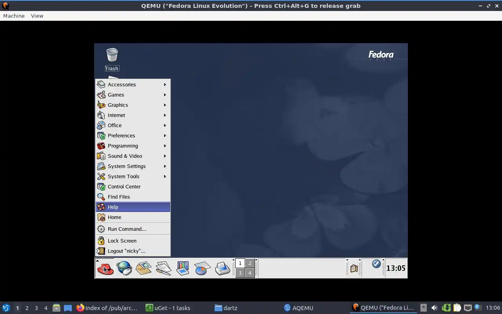Open the host start menu icon

(6, 308)
